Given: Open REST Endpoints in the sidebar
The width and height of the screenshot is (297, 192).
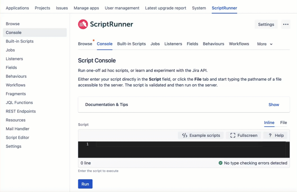Looking at the screenshot, I should point(21,111).
